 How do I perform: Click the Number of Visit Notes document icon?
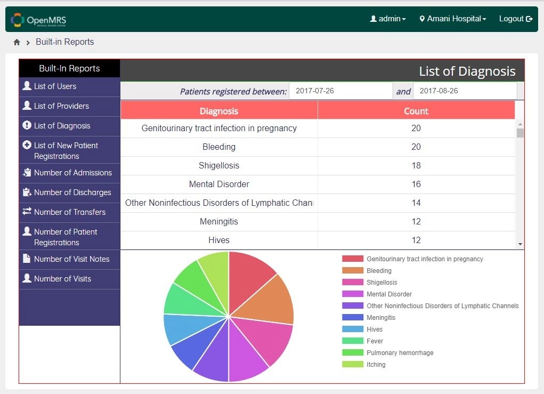(28, 259)
